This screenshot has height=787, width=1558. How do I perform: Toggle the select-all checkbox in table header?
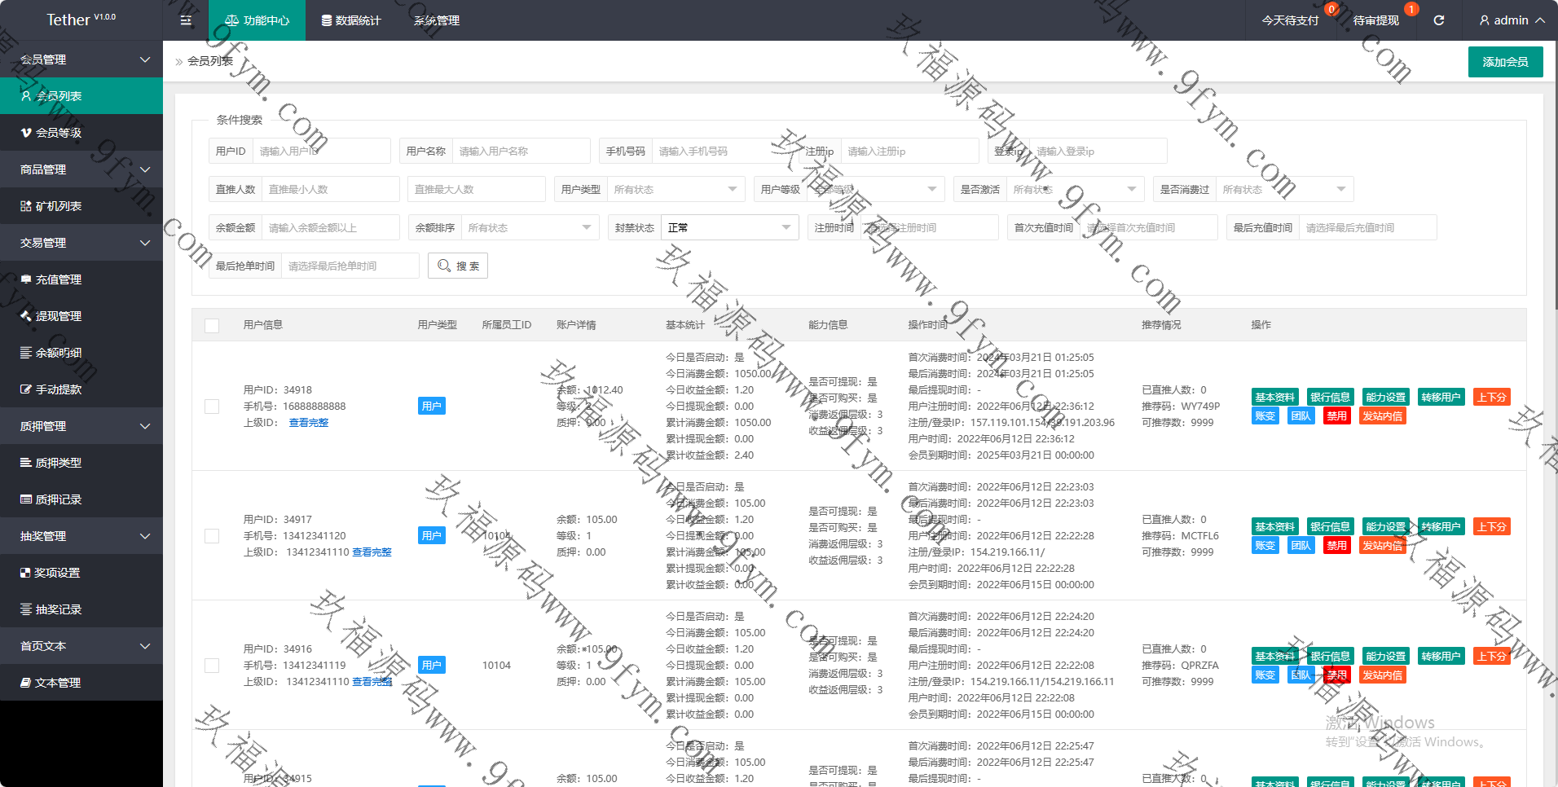click(212, 325)
